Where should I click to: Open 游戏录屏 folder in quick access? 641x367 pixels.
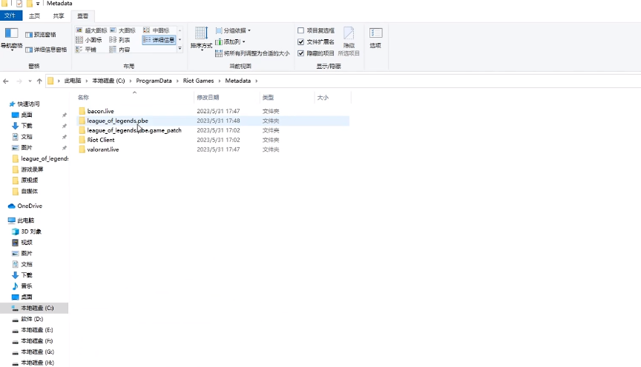pos(27,169)
